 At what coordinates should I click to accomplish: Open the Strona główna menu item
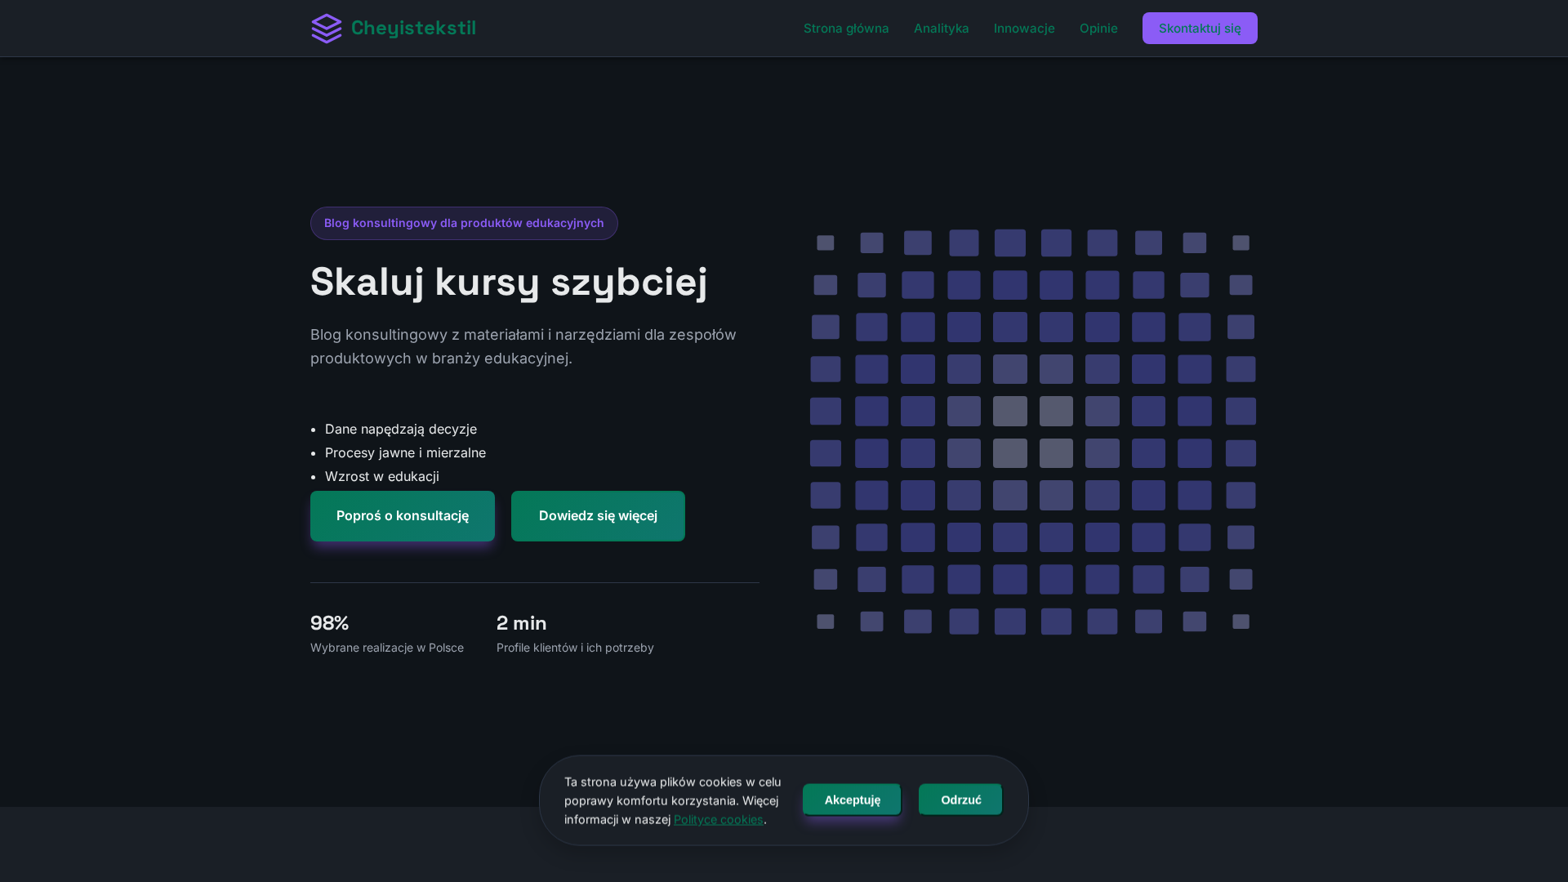(x=846, y=29)
